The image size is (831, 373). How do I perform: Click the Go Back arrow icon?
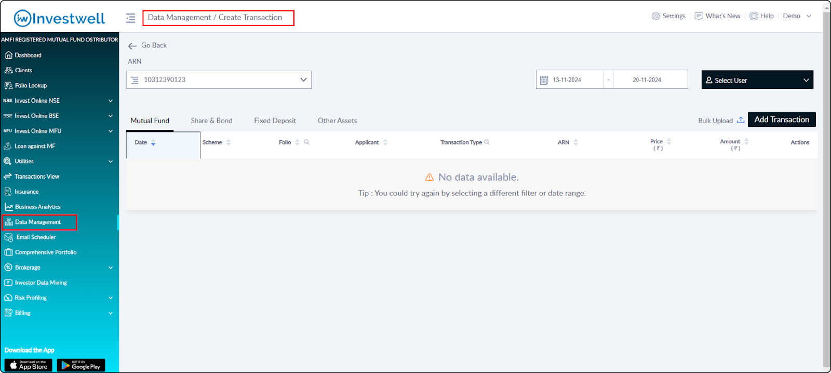[x=132, y=46]
